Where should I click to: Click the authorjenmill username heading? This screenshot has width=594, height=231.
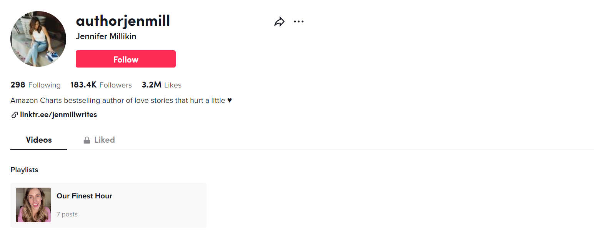click(x=123, y=21)
